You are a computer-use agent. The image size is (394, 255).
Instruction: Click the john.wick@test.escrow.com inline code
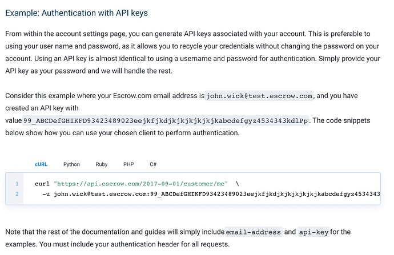point(259,96)
